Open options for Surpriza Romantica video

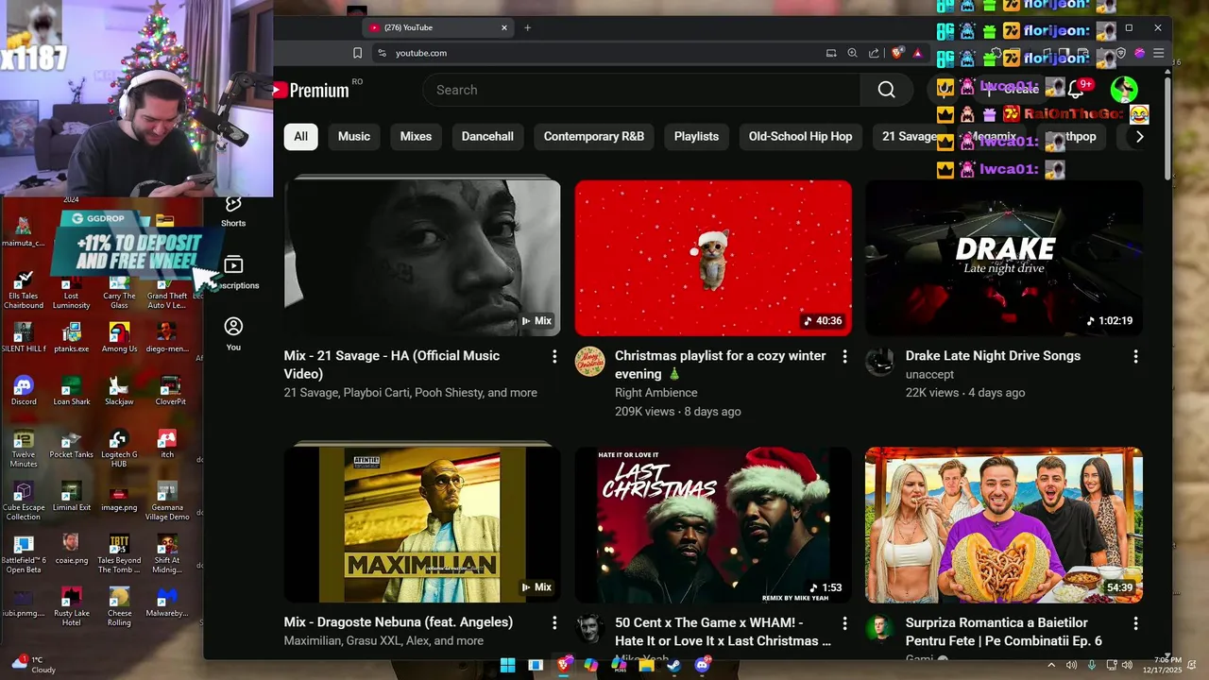click(x=1135, y=623)
